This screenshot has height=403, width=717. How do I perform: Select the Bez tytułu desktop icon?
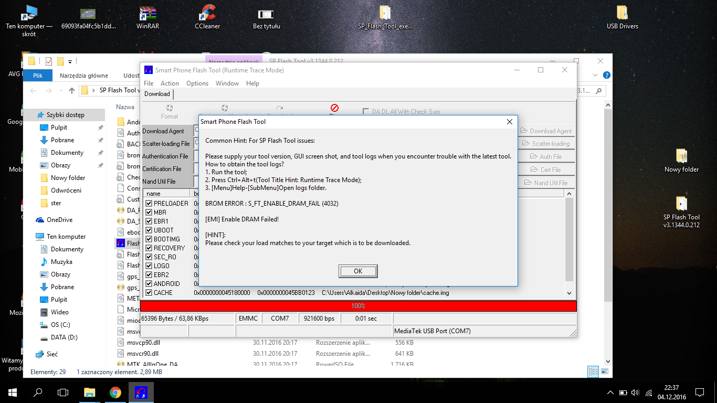coord(266,17)
